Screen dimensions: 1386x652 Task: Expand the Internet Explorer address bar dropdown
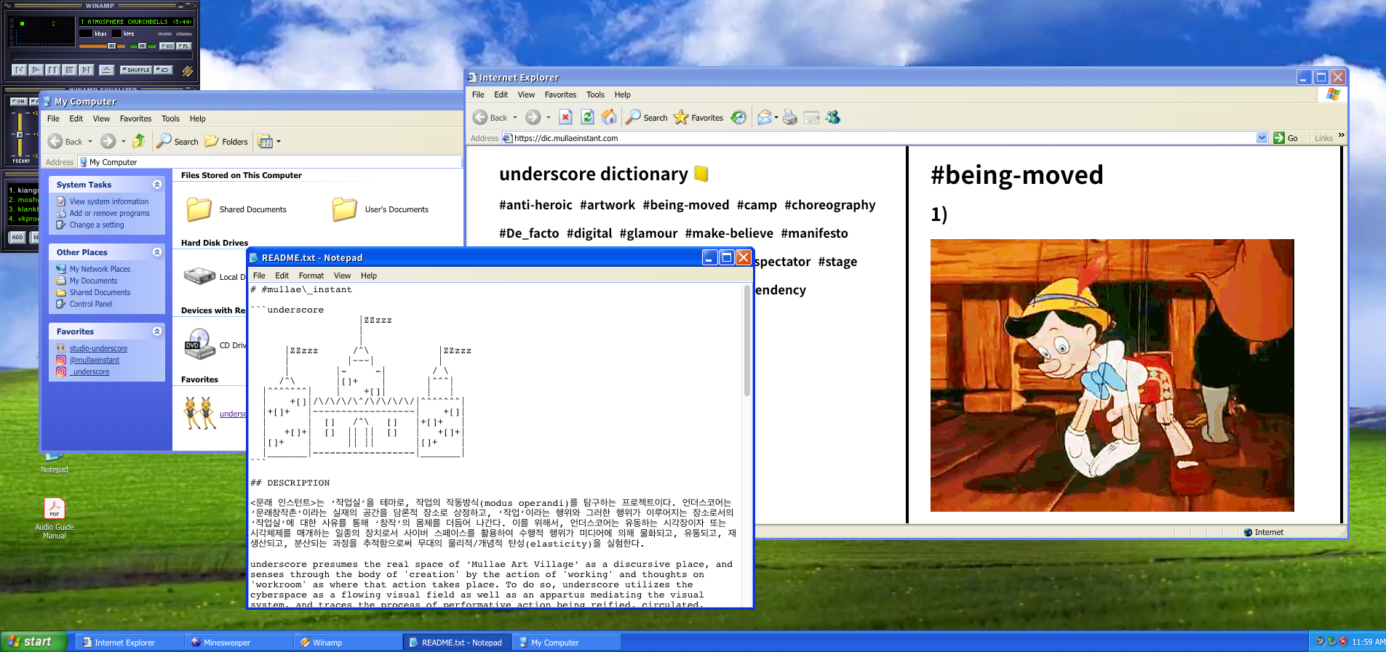pos(1262,138)
